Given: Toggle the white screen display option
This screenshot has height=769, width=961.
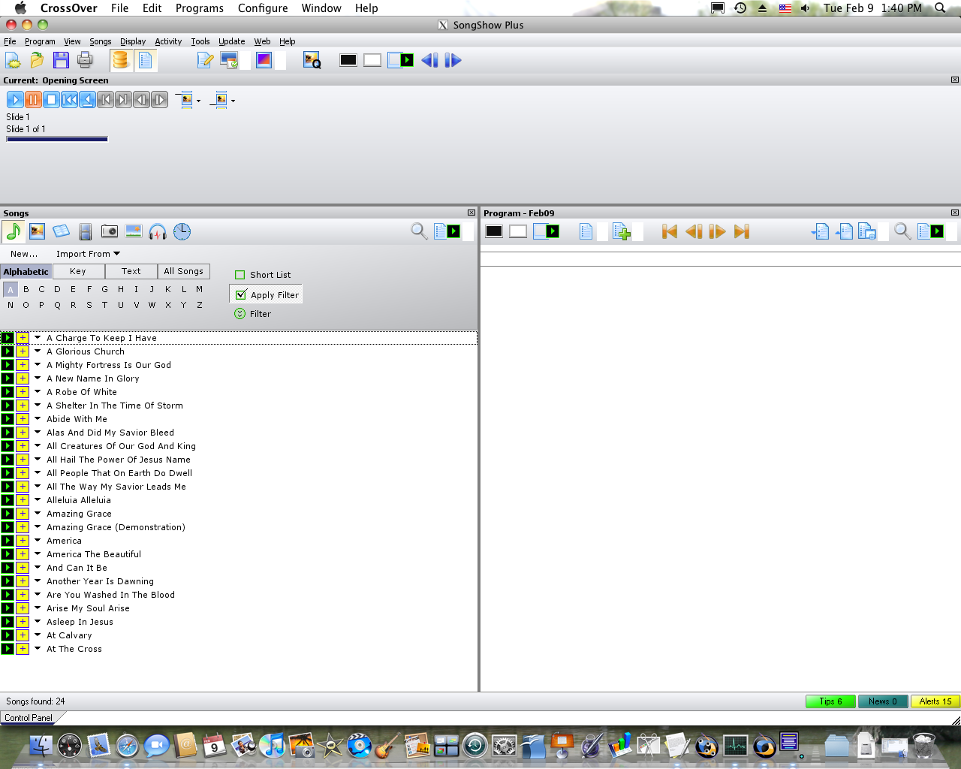Looking at the screenshot, I should tap(517, 231).
